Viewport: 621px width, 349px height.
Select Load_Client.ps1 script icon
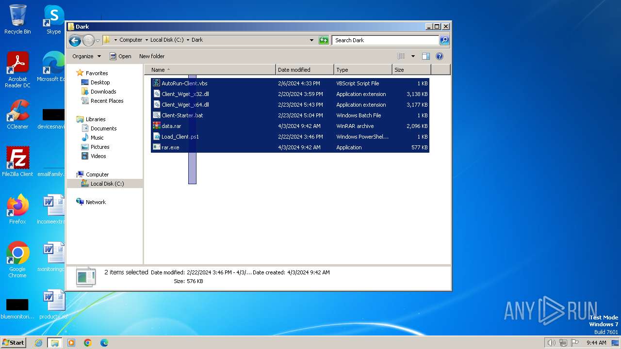156,137
